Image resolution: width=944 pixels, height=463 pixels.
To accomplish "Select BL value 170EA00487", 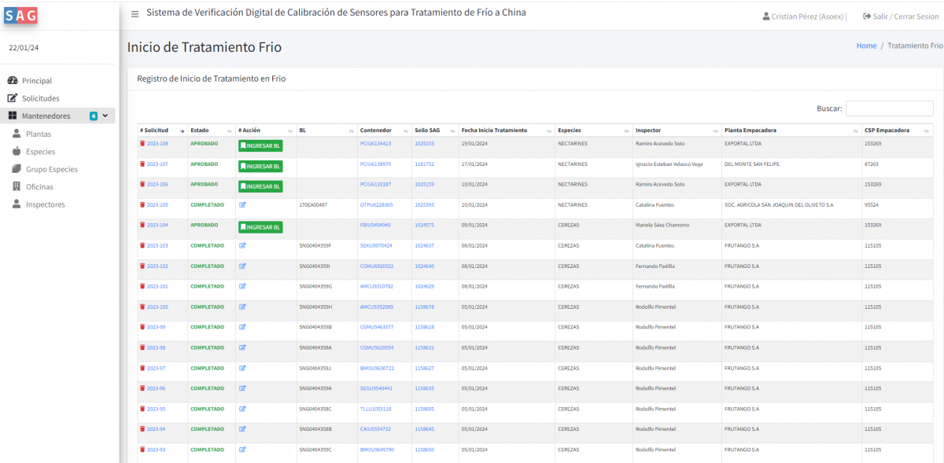I will coord(313,204).
